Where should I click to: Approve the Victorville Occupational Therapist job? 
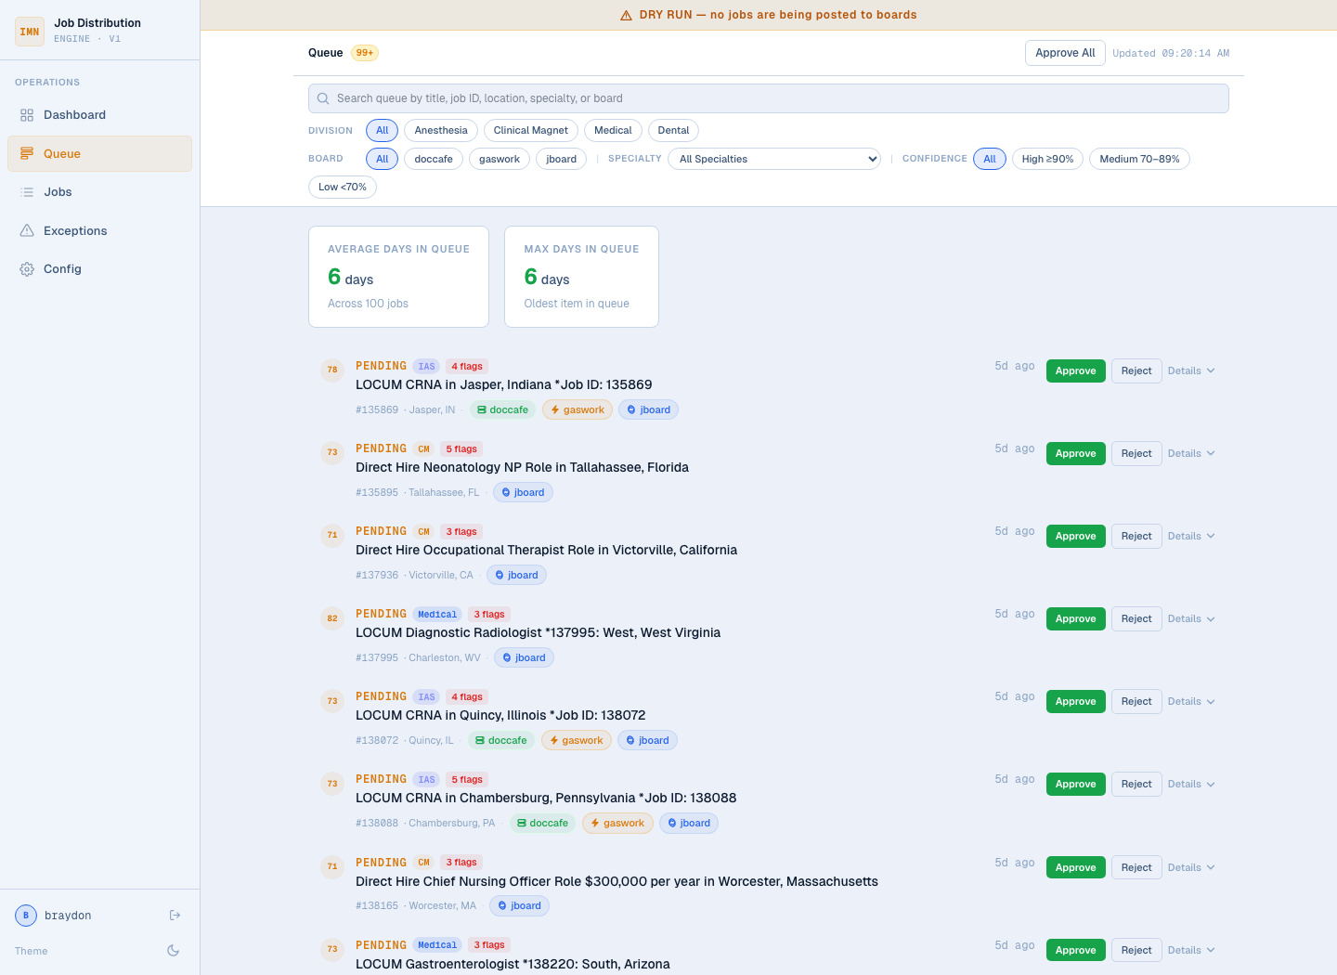[x=1075, y=536]
